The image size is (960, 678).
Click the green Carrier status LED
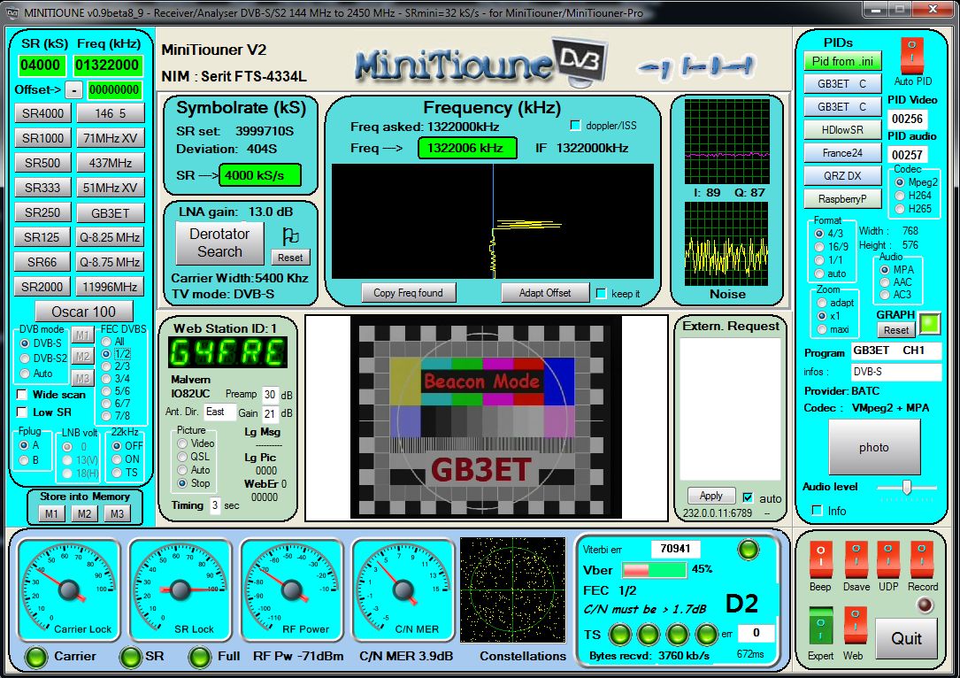(36, 657)
